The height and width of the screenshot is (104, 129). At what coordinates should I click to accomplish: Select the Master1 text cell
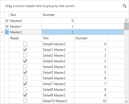[x=25, y=27]
